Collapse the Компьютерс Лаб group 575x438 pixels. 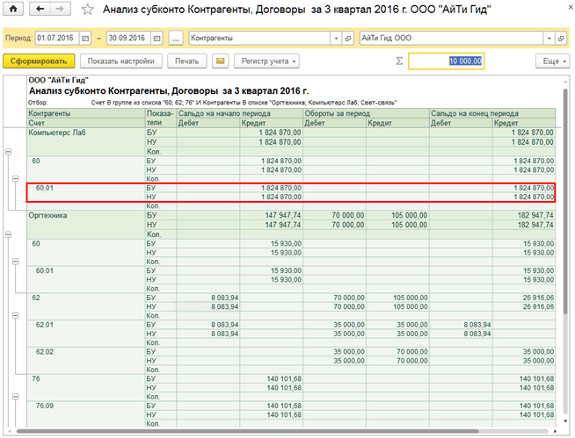9,151
